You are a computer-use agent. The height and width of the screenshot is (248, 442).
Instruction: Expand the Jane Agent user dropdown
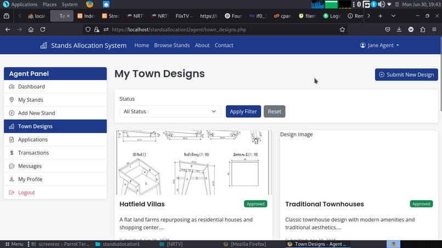pos(379,45)
